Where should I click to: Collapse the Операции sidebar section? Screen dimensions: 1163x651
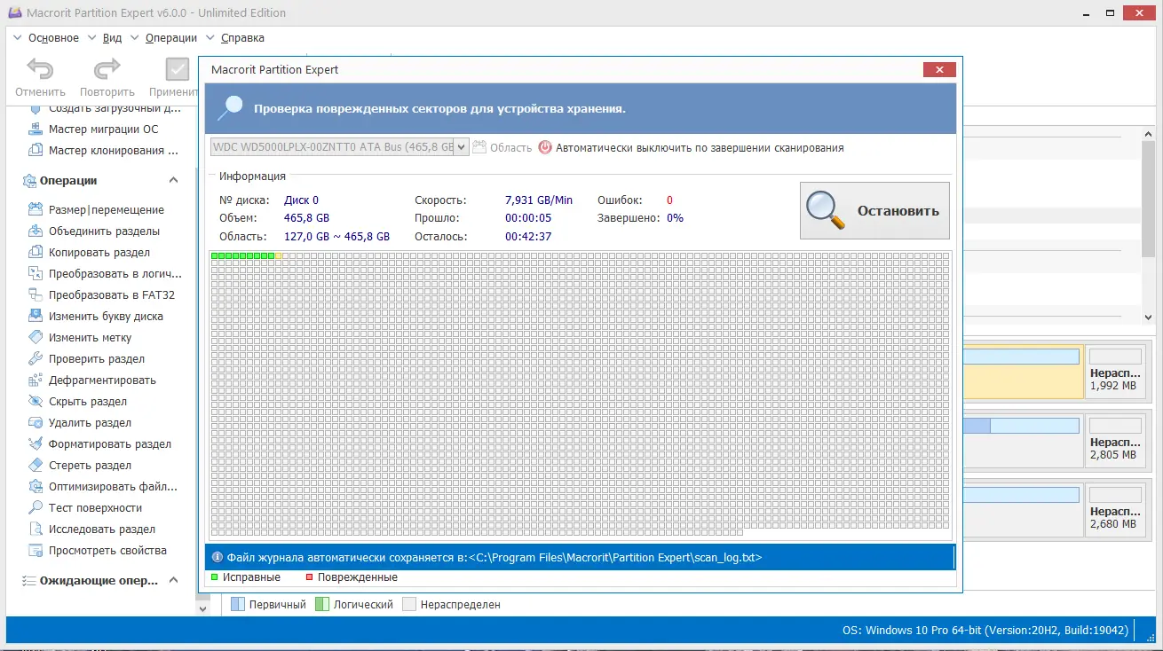[173, 181]
